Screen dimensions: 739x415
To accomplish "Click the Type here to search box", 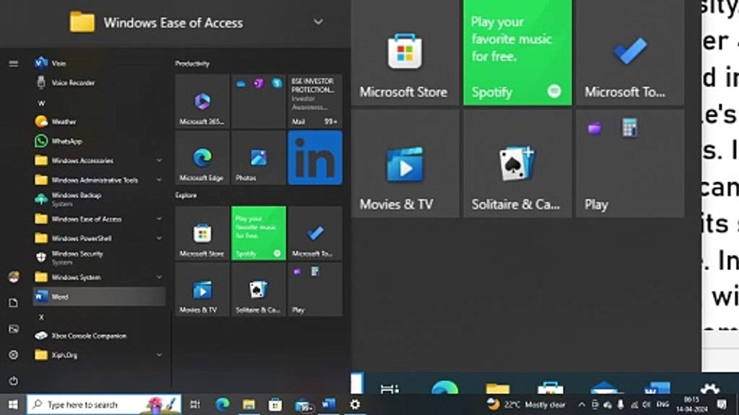I will point(104,405).
